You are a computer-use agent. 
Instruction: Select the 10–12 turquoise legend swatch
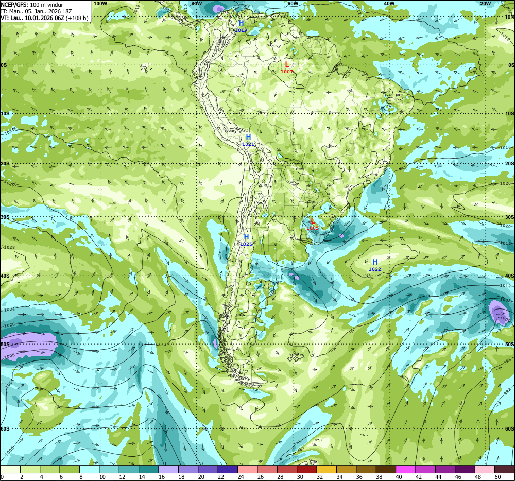point(109,470)
